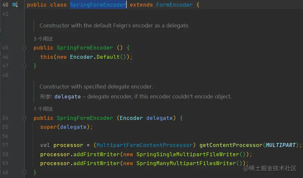Image resolution: width=303 pixels, height=178 pixels.
Task: Click the 'val' keyword on line 57
Action: [45, 145]
